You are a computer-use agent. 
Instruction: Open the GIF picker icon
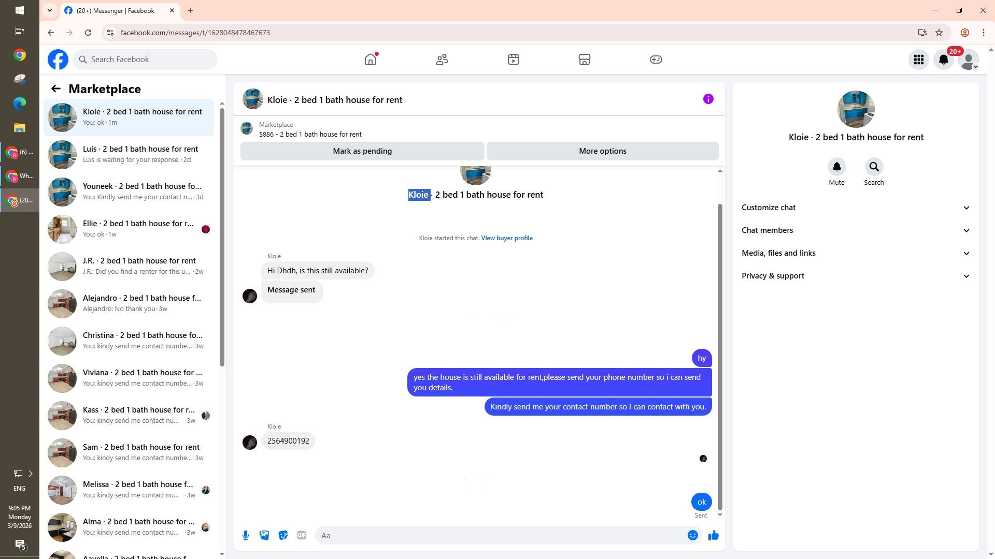coord(302,535)
